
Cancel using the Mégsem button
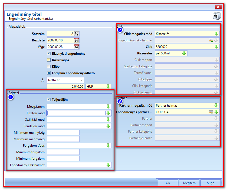189,183
